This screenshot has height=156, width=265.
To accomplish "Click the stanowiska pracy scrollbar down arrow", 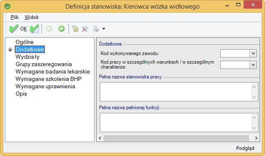I will pos(254,97).
